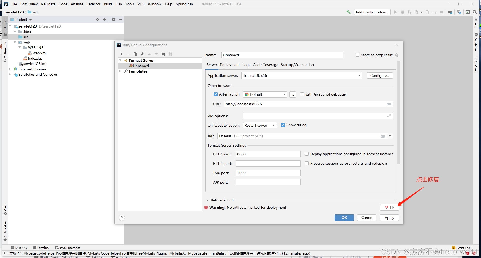Open JRE dropdown arrow
This screenshot has height=258, width=481.
tap(390, 136)
